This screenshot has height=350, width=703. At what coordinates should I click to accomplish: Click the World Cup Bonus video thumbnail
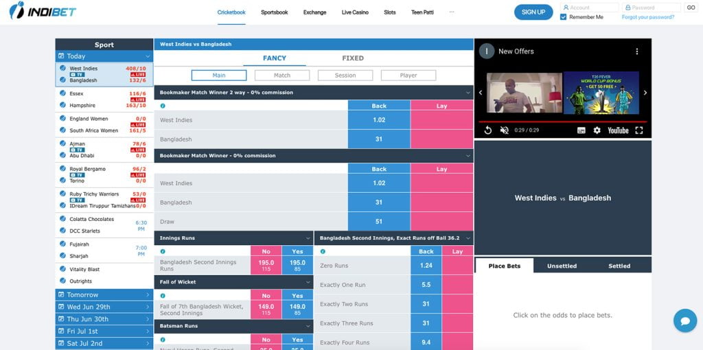[x=601, y=93]
